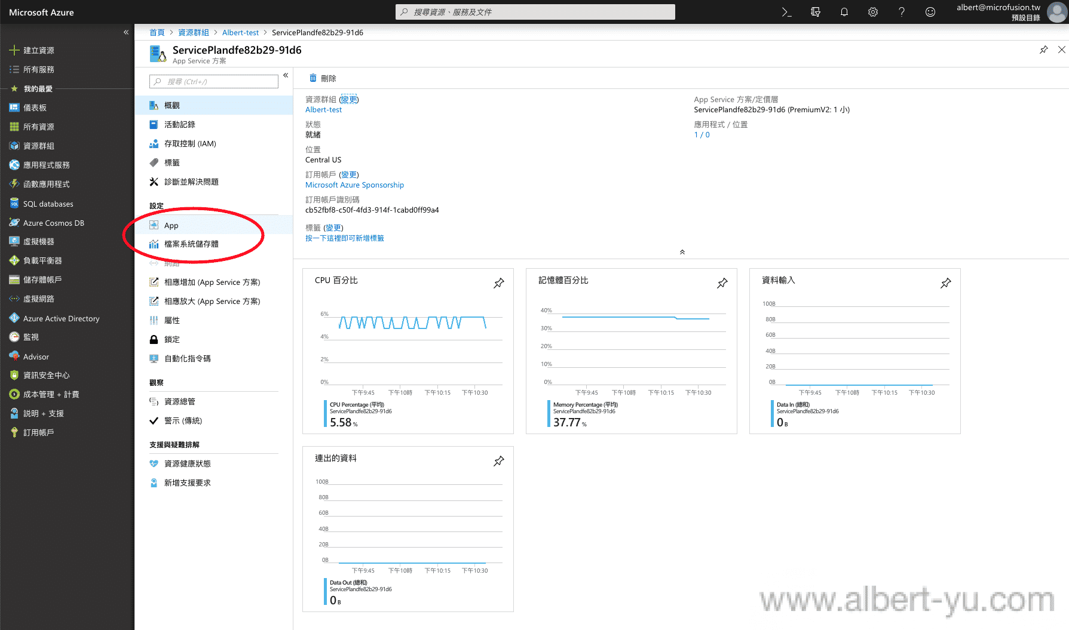Open 訂用帳戶 in left sidebar
The image size is (1069, 630).
[x=67, y=432]
